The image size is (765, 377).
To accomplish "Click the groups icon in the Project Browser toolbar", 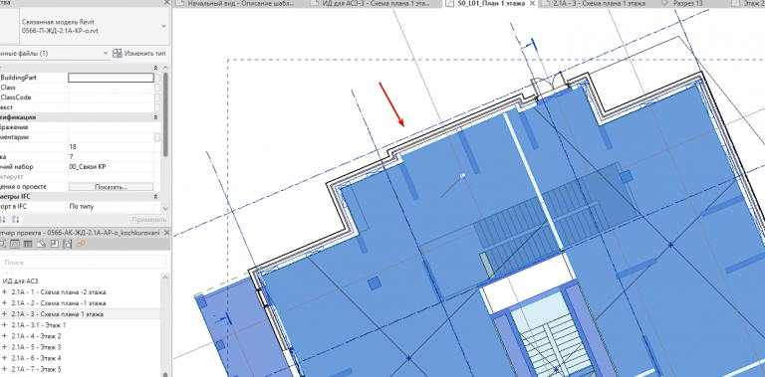I will pos(68,244).
